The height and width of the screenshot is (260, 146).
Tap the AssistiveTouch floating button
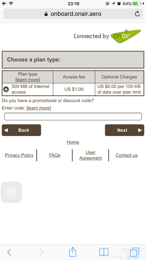11,192
